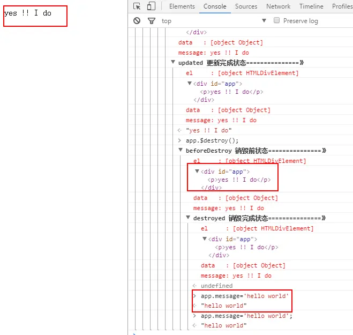Click the <p> element under updated group
The image size is (353, 335).
click(231, 92)
